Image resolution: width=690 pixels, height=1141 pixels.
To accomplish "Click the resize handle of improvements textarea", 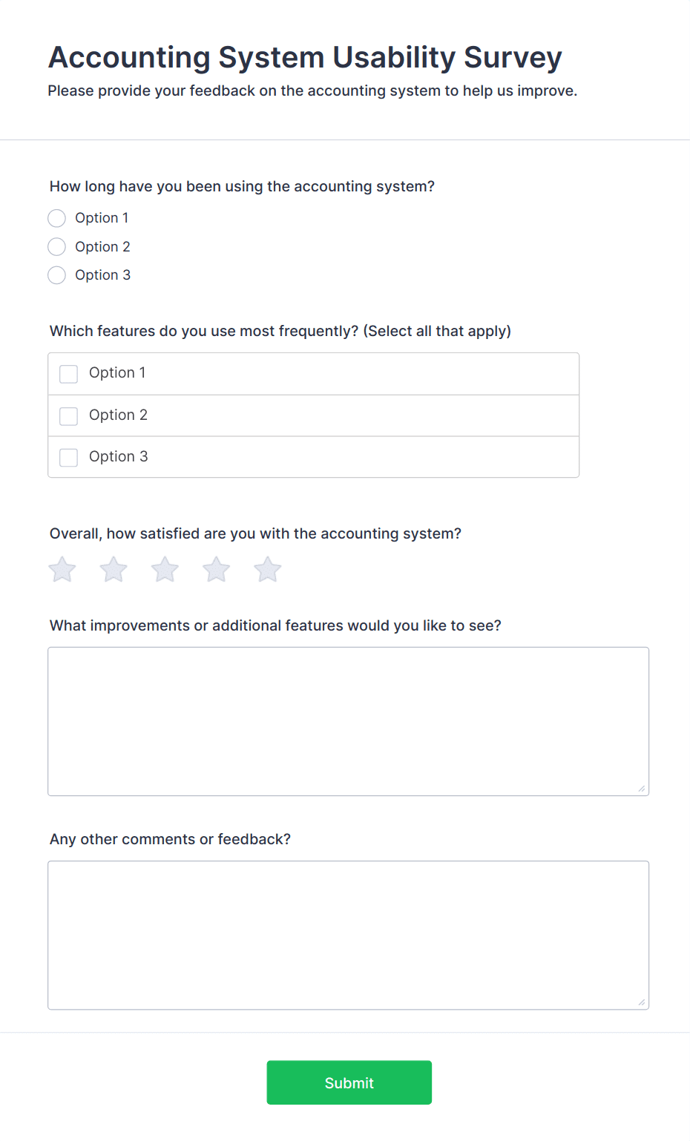I will coord(641,789).
